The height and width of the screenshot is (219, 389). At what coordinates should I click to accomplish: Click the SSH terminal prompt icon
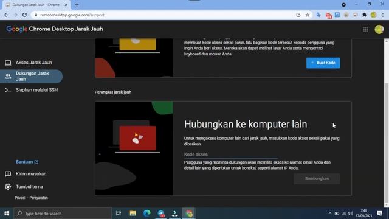[x=8, y=90]
